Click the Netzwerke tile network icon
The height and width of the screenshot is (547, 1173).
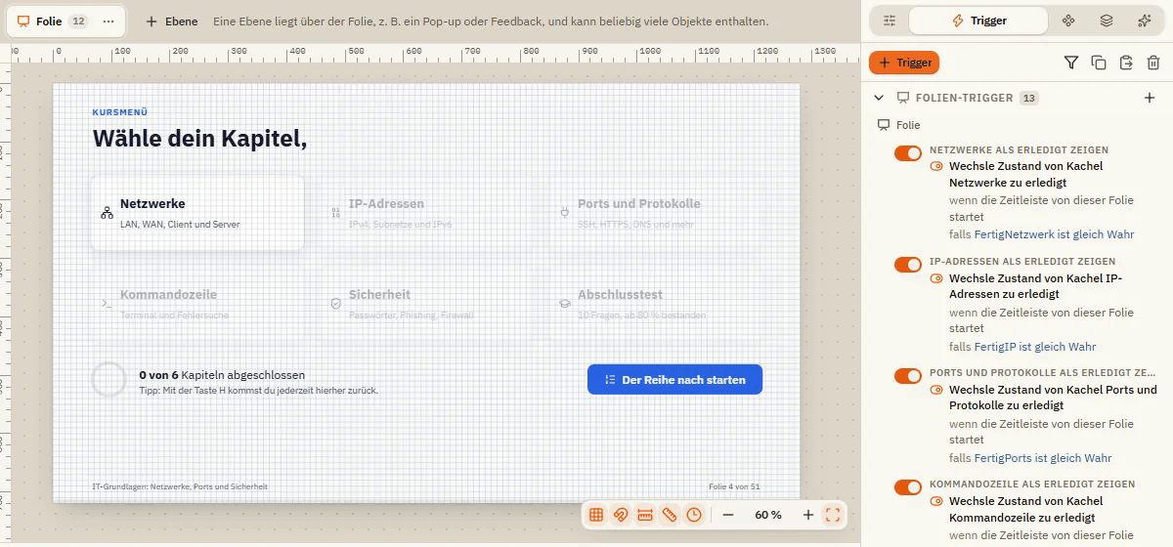coord(107,213)
